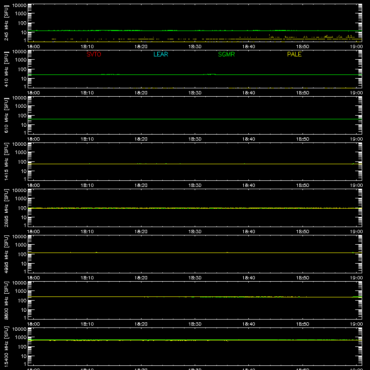Click 18:20 tick label below 4995 MHz panel
370x370 pixels.
click(x=141, y=278)
